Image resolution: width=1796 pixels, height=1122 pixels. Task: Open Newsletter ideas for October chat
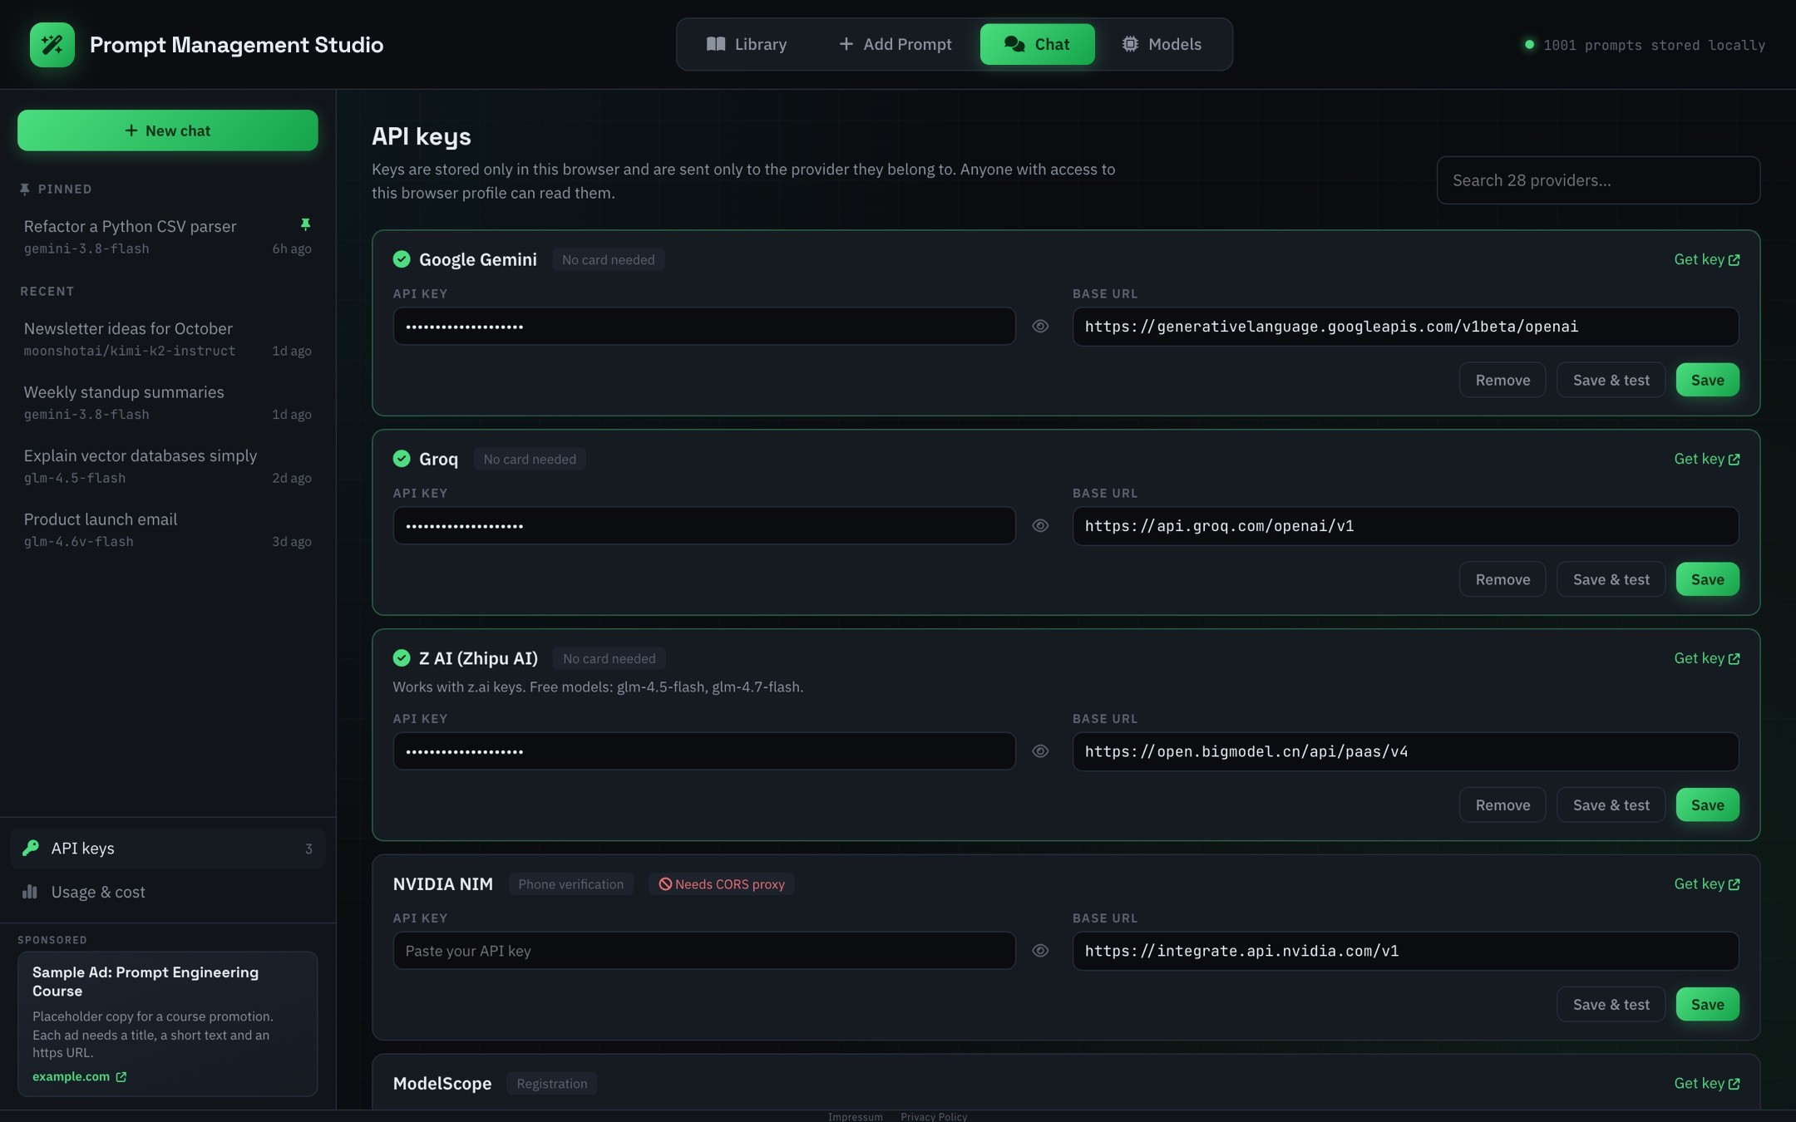(167, 339)
